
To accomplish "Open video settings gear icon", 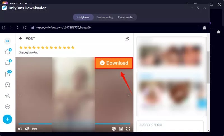I will click(x=114, y=129).
